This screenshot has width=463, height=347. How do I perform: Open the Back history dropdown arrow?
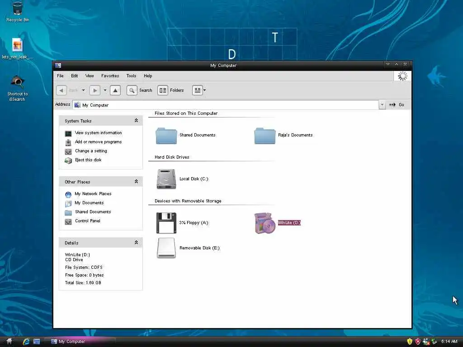click(83, 90)
